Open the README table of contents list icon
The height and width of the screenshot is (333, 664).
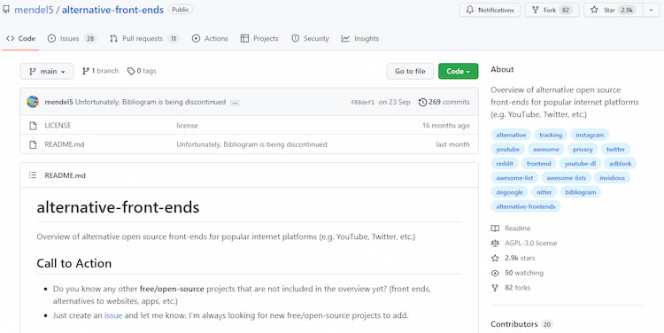pyautogui.click(x=33, y=175)
